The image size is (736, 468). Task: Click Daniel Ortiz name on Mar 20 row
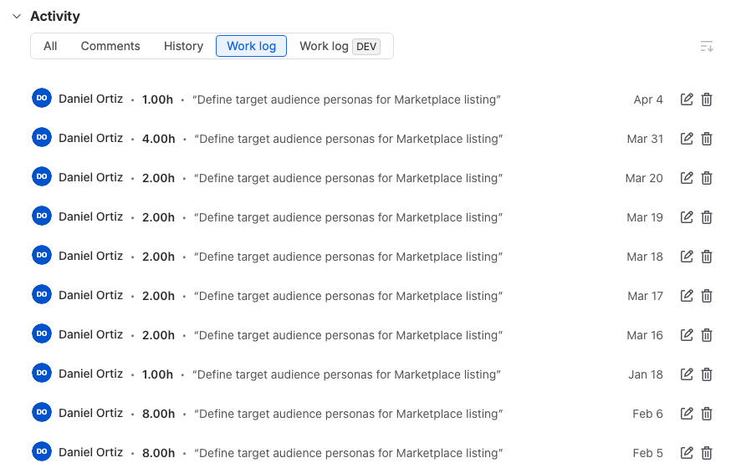90,177
